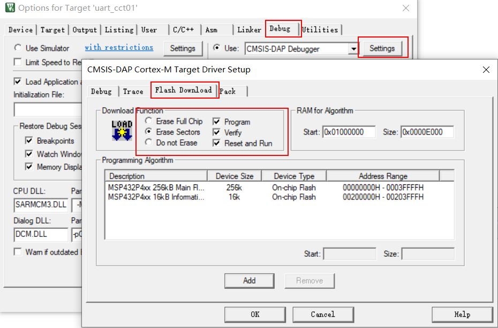Click the 16k device size cell

234,197
